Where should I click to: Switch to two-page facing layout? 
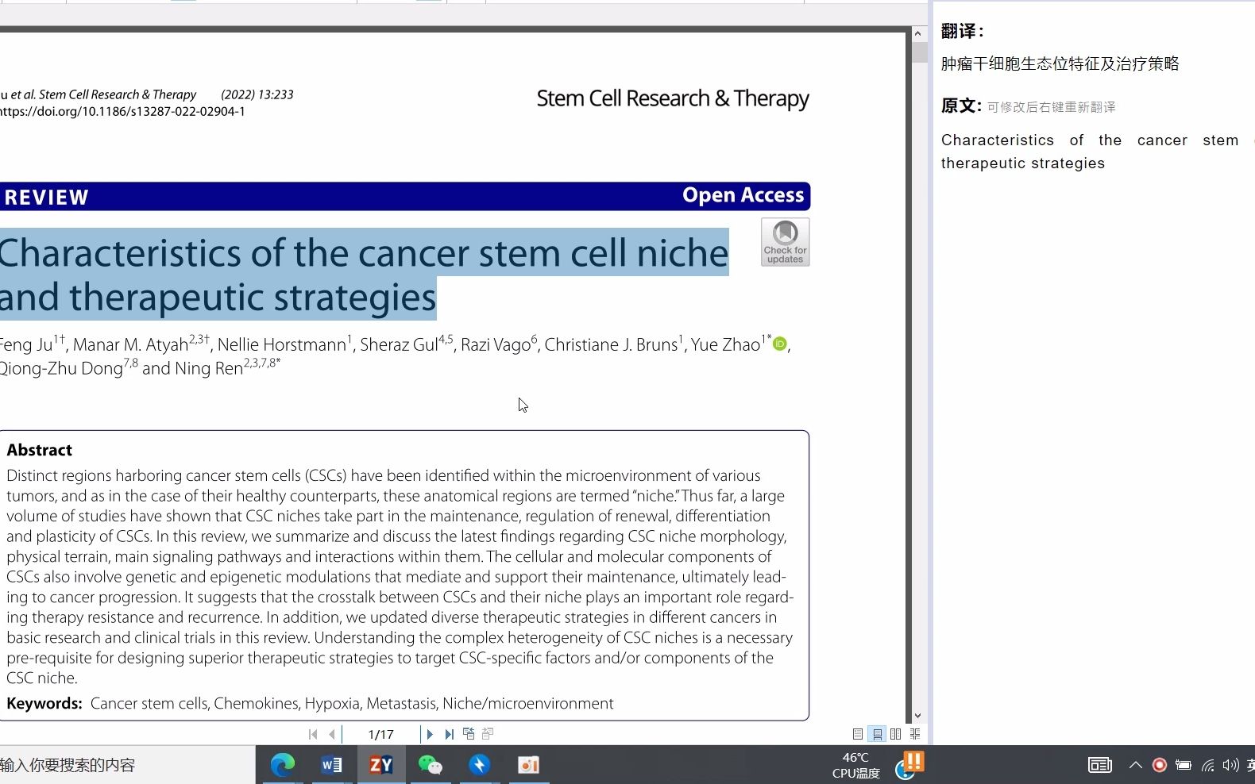click(896, 734)
